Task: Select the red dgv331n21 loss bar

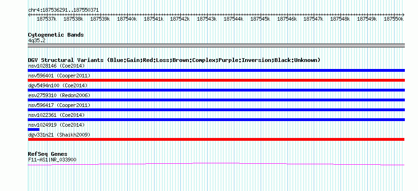Action: [216, 139]
